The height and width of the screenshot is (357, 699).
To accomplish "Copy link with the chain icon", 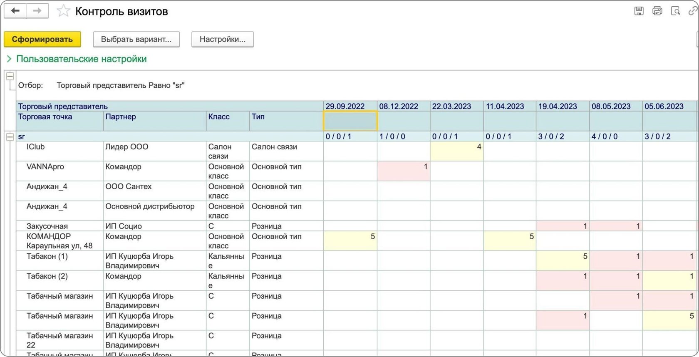I will [693, 11].
